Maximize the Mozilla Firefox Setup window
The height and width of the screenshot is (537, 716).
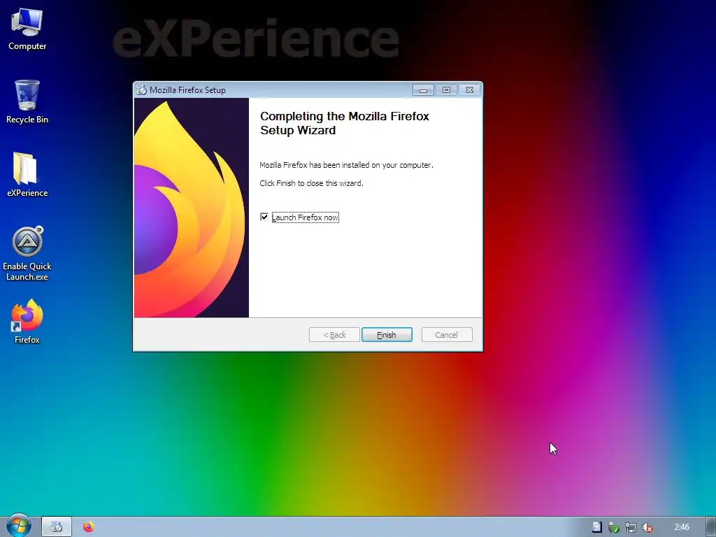pyautogui.click(x=446, y=90)
